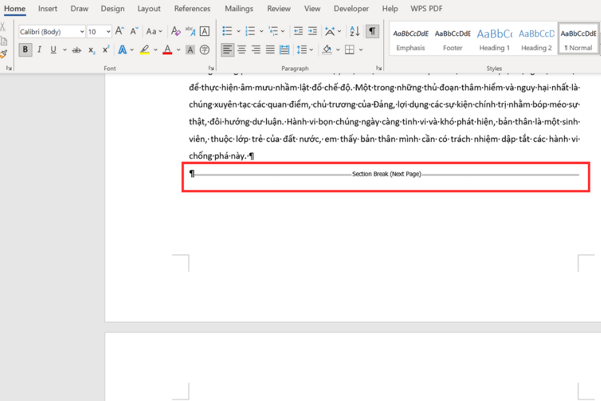Apply red font color
601x401 pixels.
(x=168, y=49)
